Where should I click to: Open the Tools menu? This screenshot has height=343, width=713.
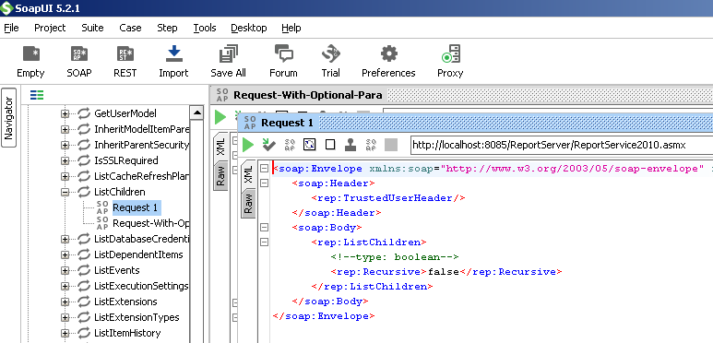click(x=205, y=28)
